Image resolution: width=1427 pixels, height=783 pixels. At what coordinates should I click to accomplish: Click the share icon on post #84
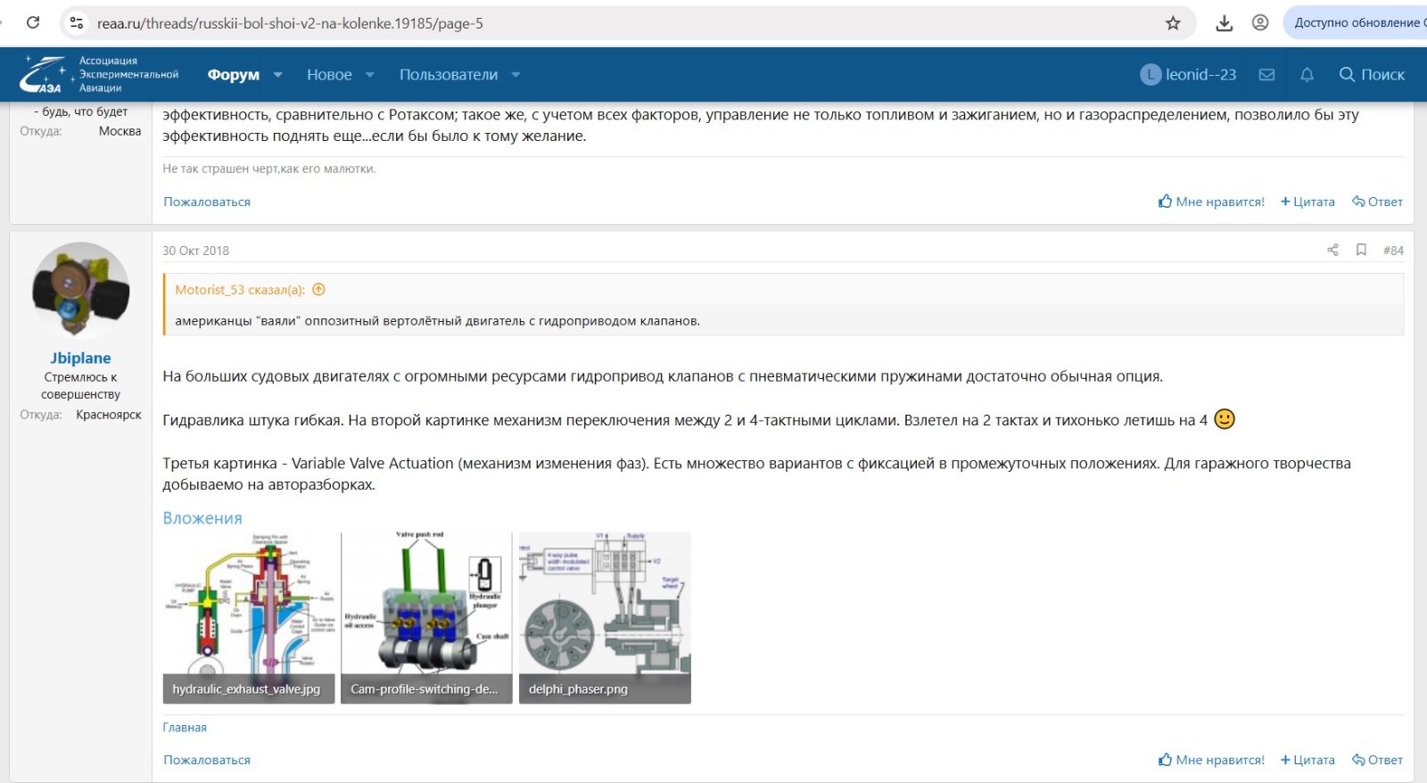pyautogui.click(x=1332, y=250)
